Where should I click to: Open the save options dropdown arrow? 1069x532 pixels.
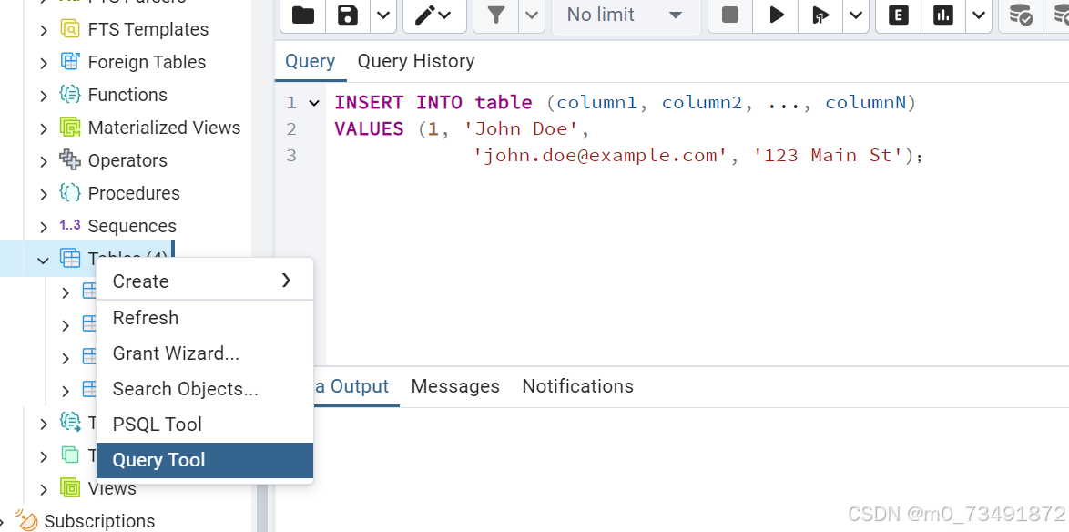coord(383,15)
